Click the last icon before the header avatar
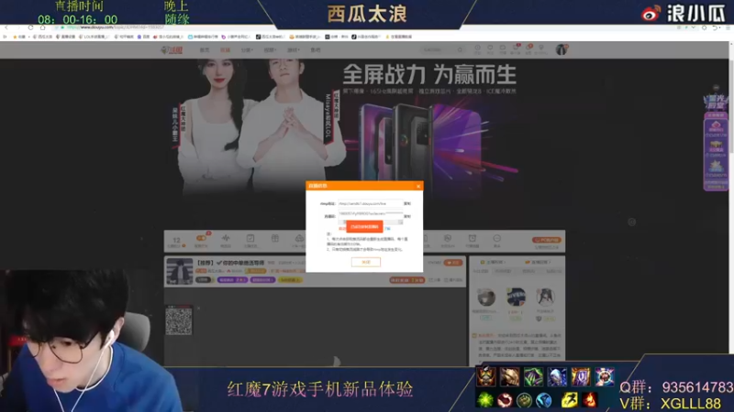This screenshot has height=412, width=734. 541,49
